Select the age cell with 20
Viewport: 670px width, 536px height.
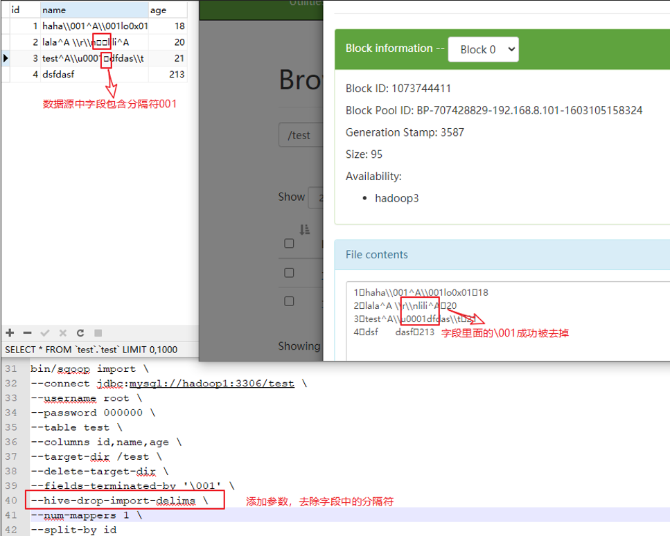(x=168, y=42)
